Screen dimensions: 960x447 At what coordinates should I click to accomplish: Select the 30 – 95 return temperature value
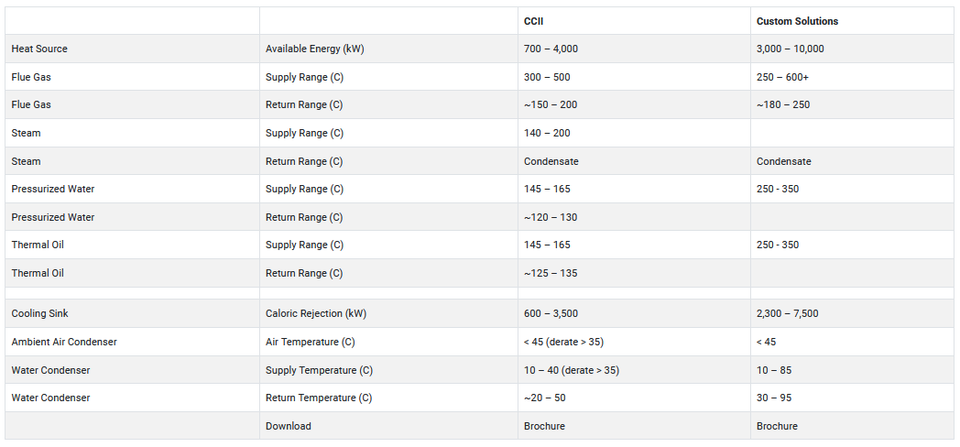point(774,398)
